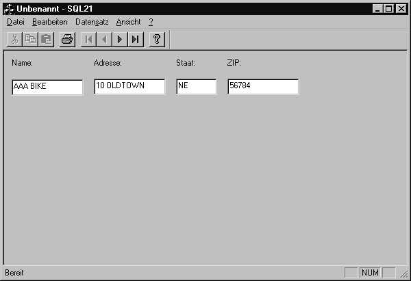Advance to the next record

tap(120, 39)
